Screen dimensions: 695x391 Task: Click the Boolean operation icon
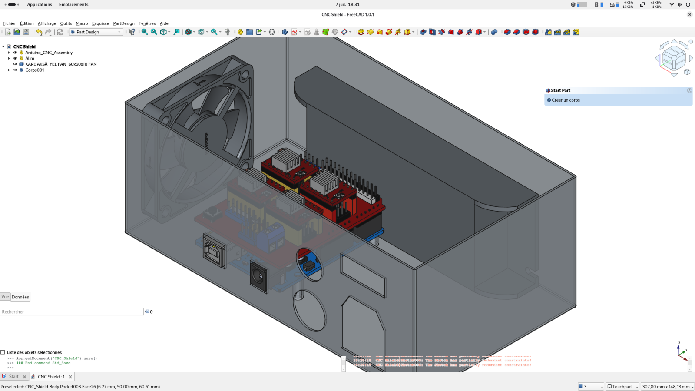click(494, 32)
